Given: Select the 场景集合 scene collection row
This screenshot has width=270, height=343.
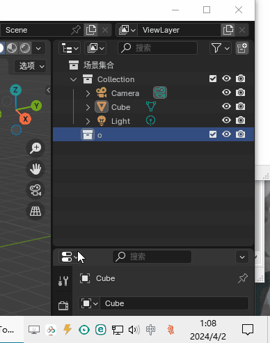Looking at the screenshot, I should [153, 65].
